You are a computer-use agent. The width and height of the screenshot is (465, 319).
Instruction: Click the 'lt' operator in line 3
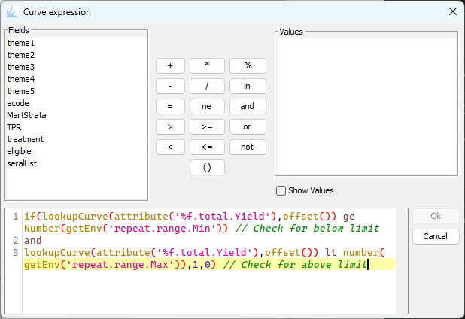click(x=330, y=253)
